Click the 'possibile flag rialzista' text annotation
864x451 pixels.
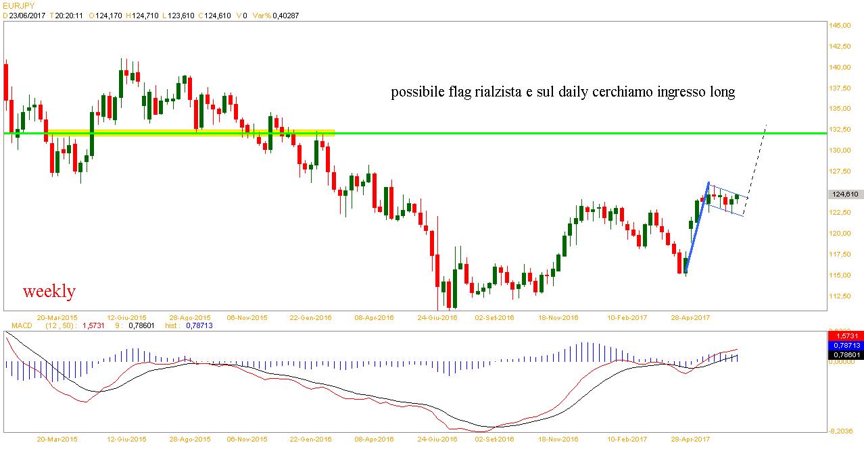click(x=562, y=92)
